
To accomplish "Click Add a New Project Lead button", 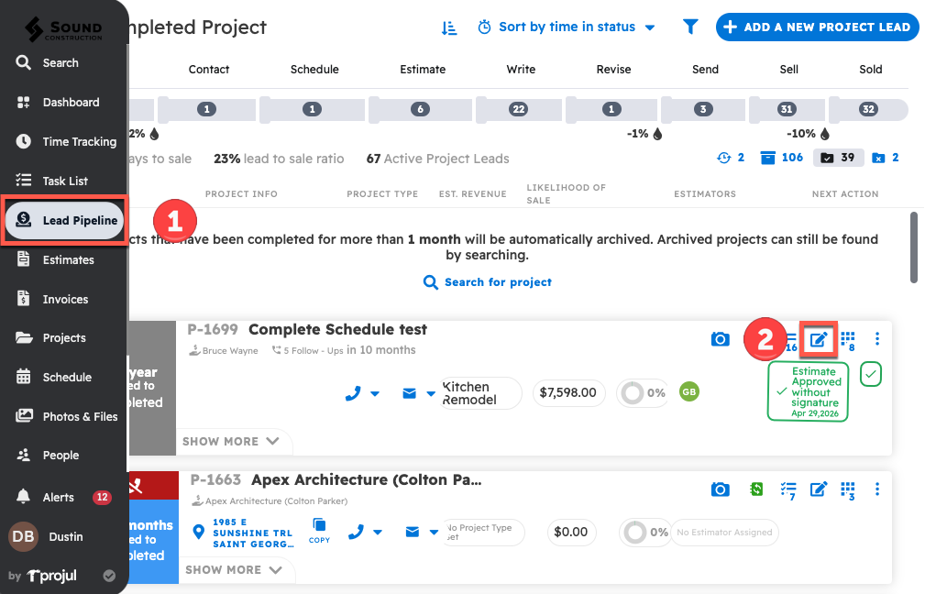I will pyautogui.click(x=816, y=27).
